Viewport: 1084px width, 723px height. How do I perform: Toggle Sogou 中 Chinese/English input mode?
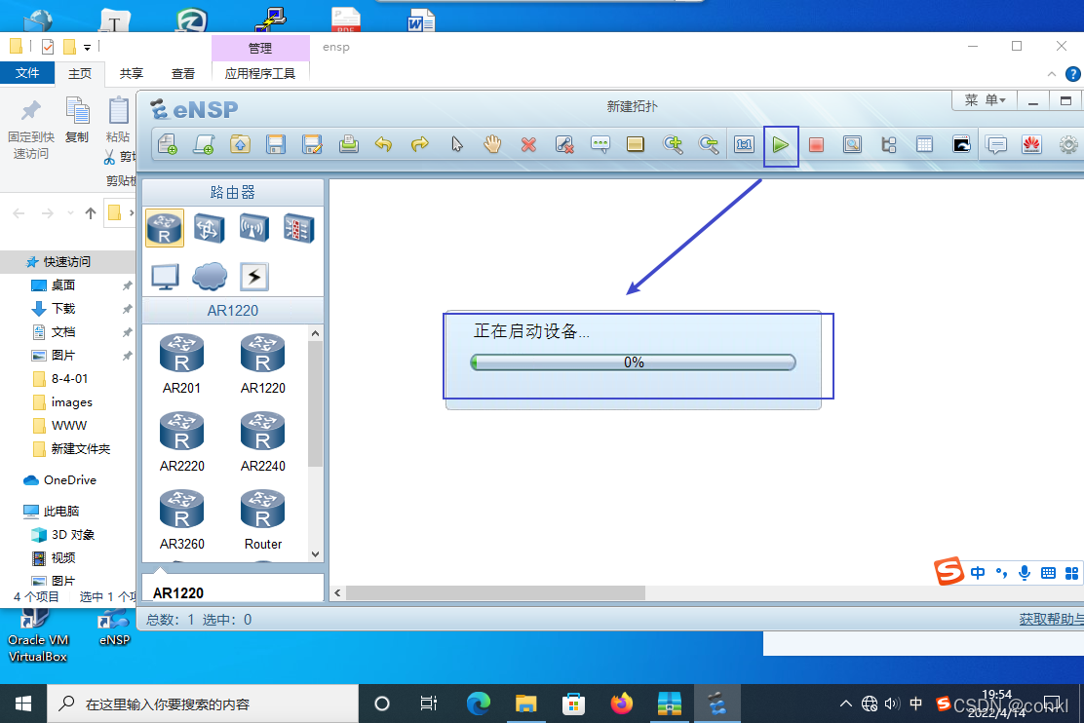(978, 573)
